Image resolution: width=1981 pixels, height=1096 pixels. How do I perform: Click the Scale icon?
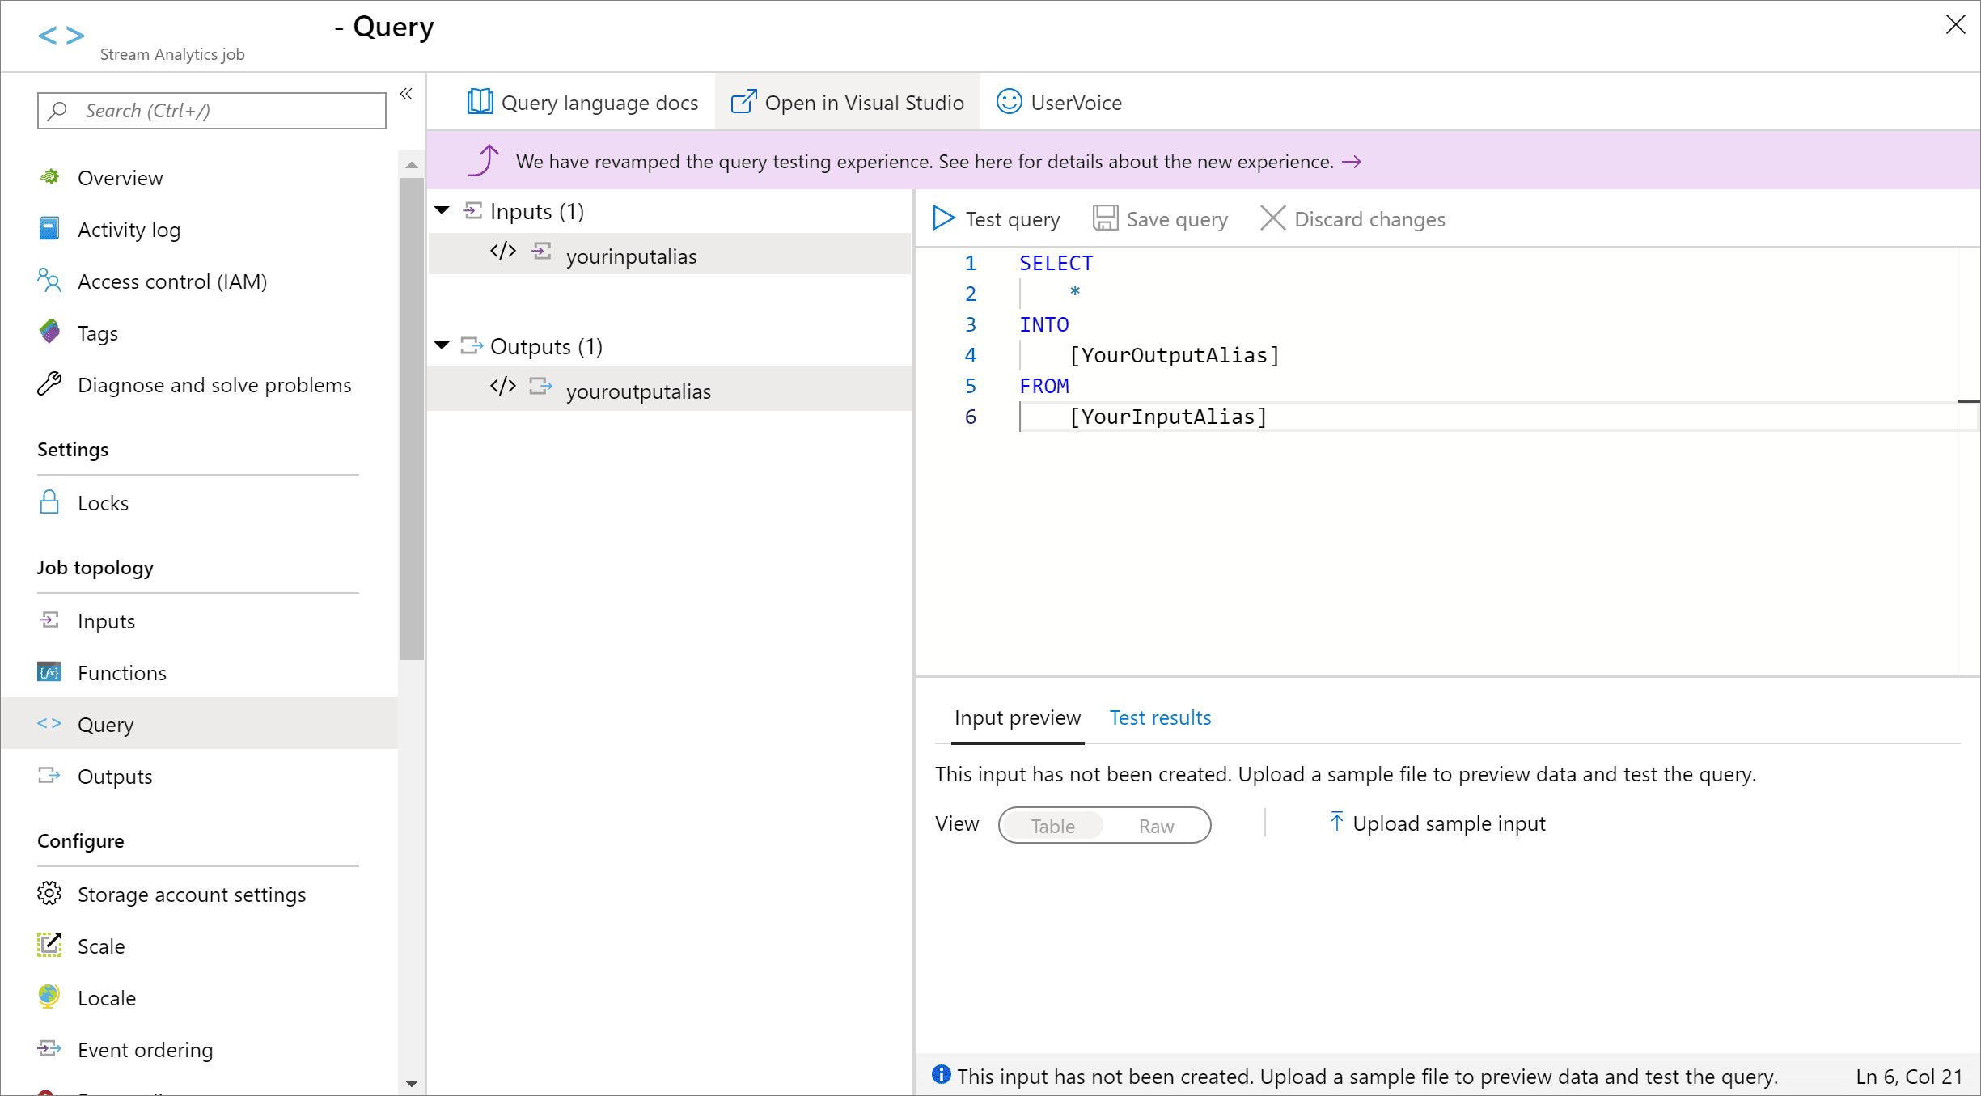point(49,945)
